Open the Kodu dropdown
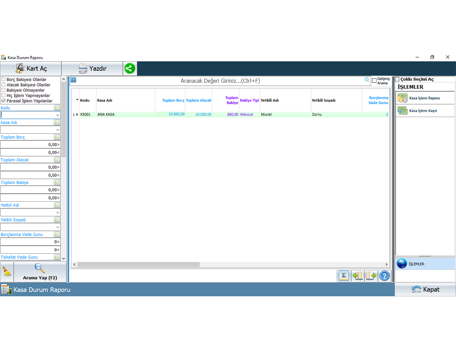The height and width of the screenshot is (350, 456). click(57, 115)
